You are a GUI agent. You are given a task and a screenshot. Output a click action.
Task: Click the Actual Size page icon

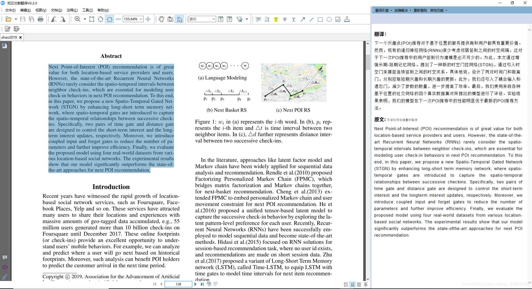point(92,19)
